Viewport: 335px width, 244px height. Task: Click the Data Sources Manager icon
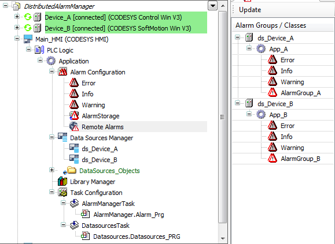(62, 137)
